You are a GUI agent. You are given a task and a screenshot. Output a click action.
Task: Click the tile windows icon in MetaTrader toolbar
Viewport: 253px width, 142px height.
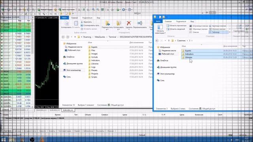pos(102,9)
